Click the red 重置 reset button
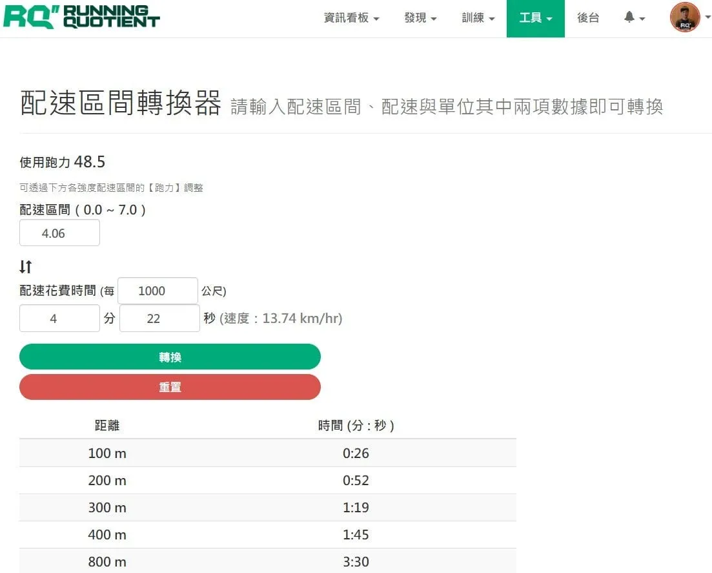The height and width of the screenshot is (573, 712). [170, 387]
